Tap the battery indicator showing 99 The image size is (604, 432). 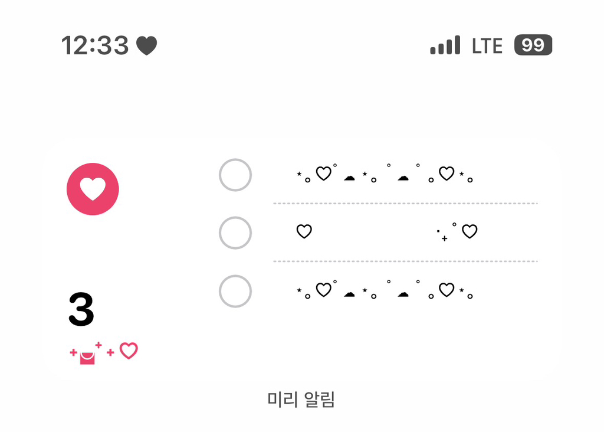pyautogui.click(x=533, y=45)
